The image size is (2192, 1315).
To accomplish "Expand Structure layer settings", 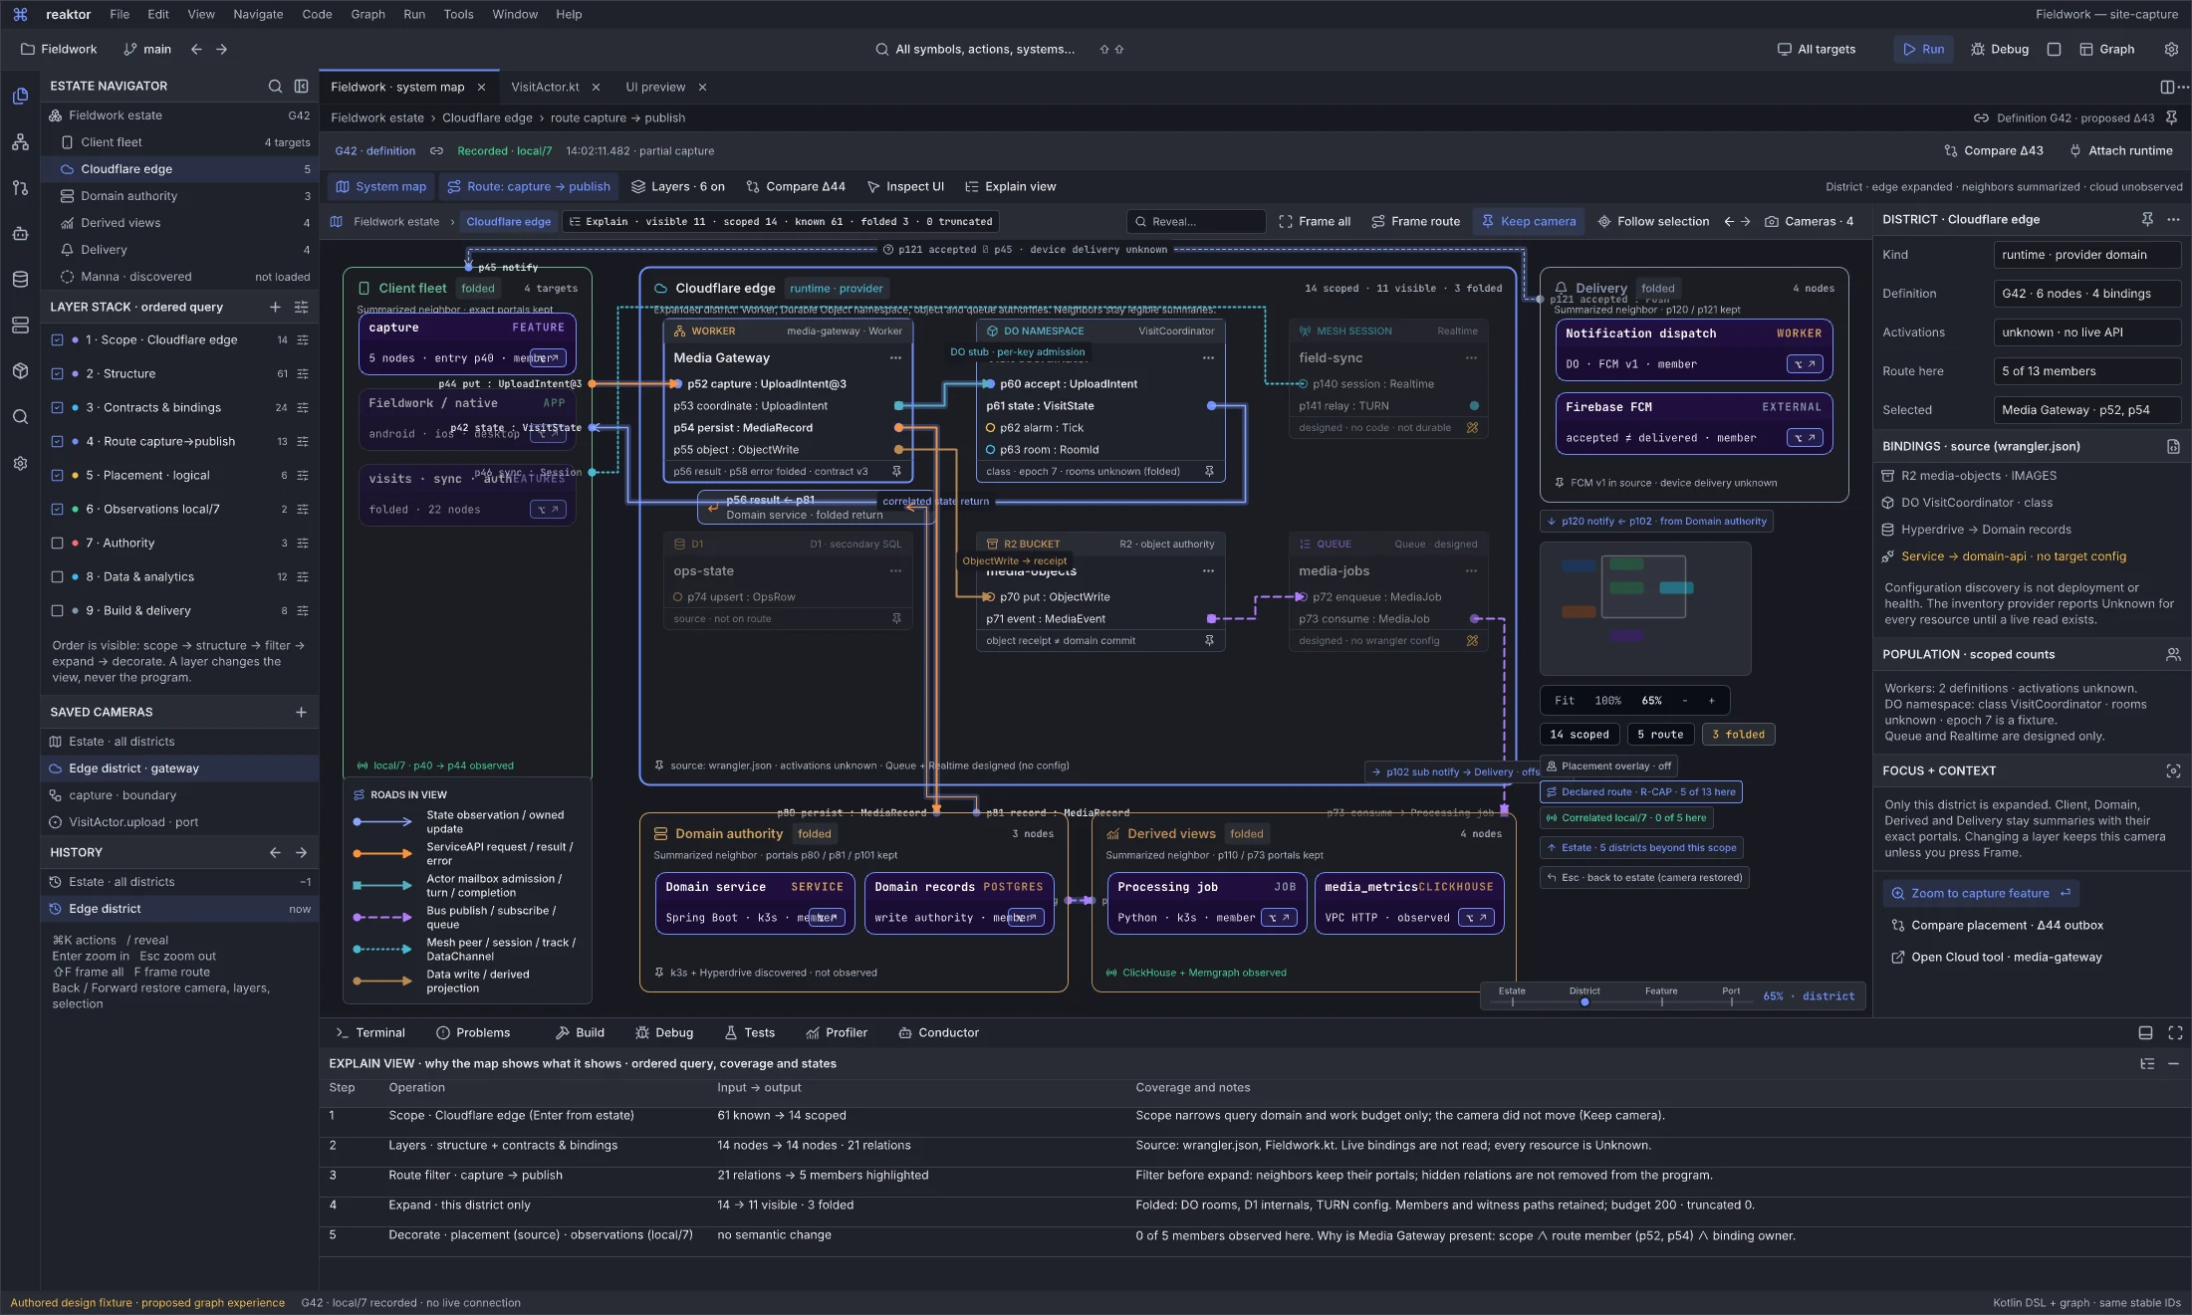I will click(x=303, y=374).
